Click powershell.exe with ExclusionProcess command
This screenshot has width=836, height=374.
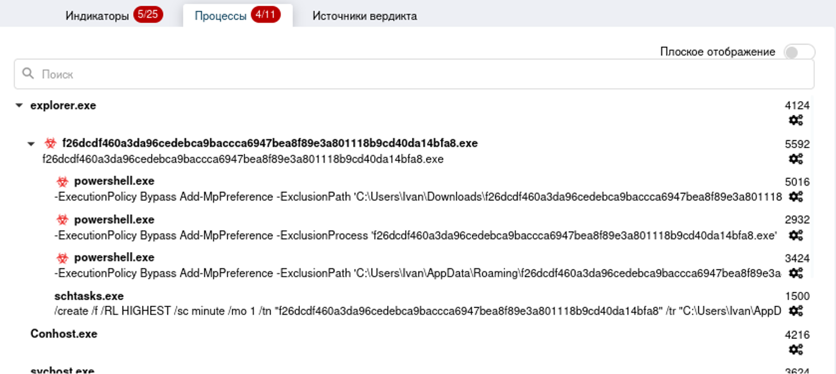click(x=114, y=220)
